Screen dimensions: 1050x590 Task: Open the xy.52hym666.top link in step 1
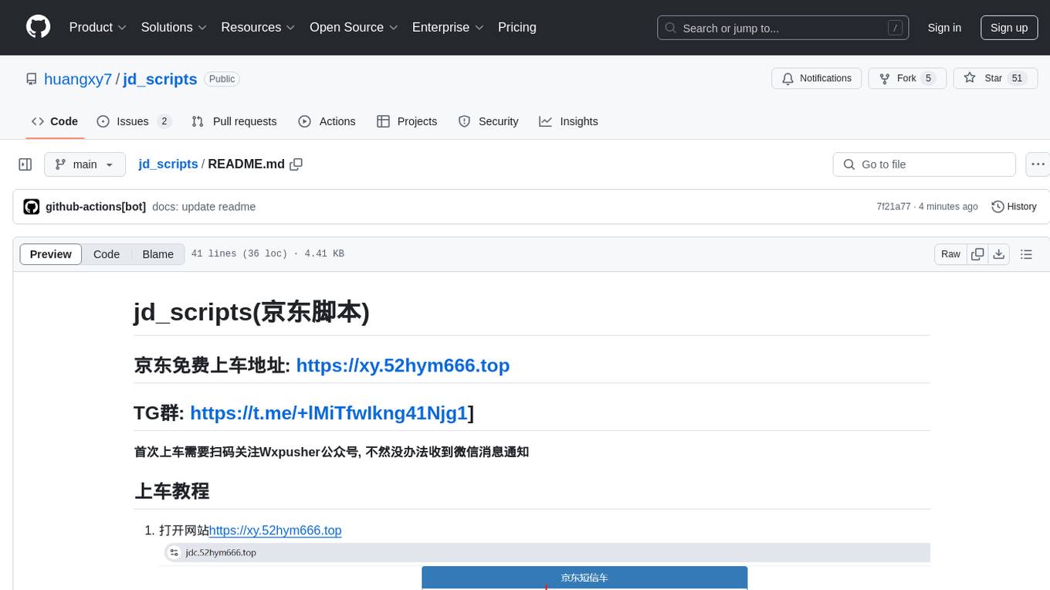coord(275,531)
